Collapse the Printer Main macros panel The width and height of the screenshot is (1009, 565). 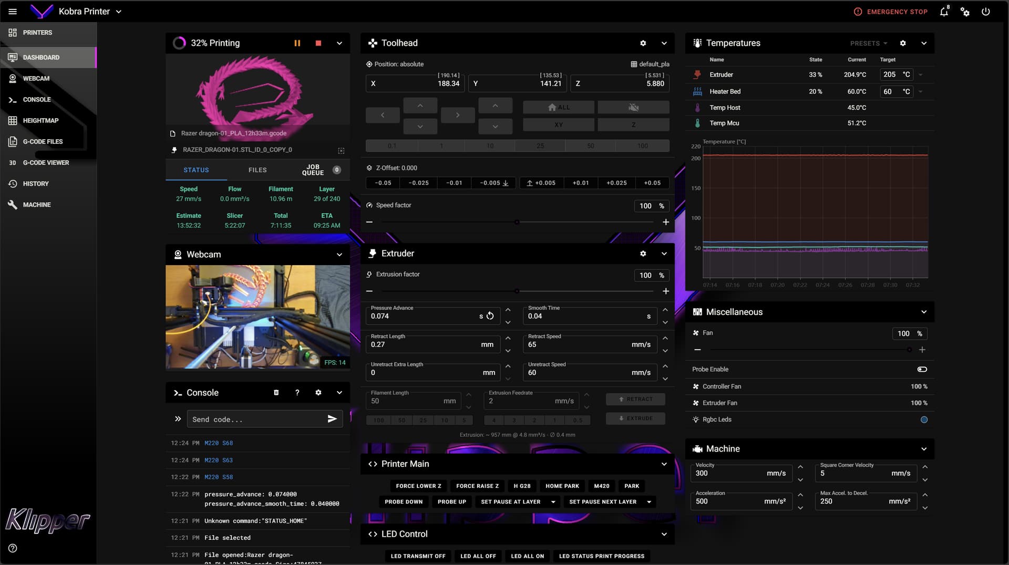tap(664, 464)
